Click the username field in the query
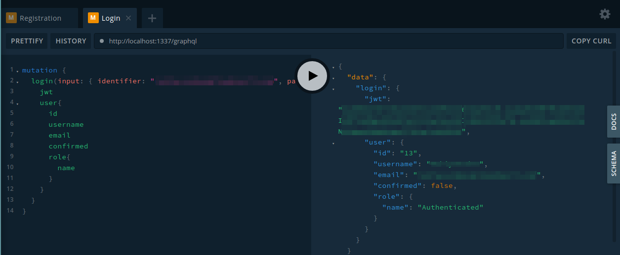 click(66, 124)
